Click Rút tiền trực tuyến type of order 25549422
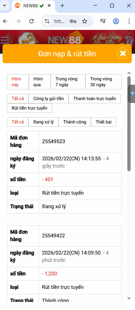Screen dimensions: 135x310 pos(63,287)
